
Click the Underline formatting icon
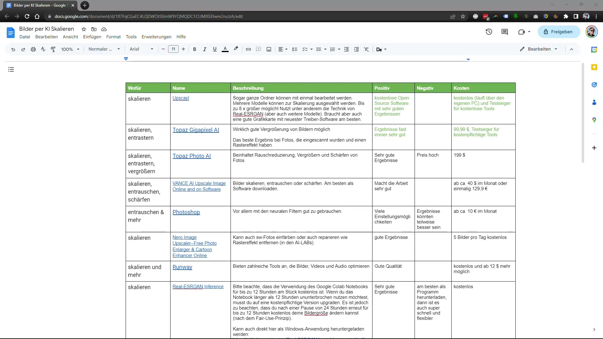click(x=215, y=49)
